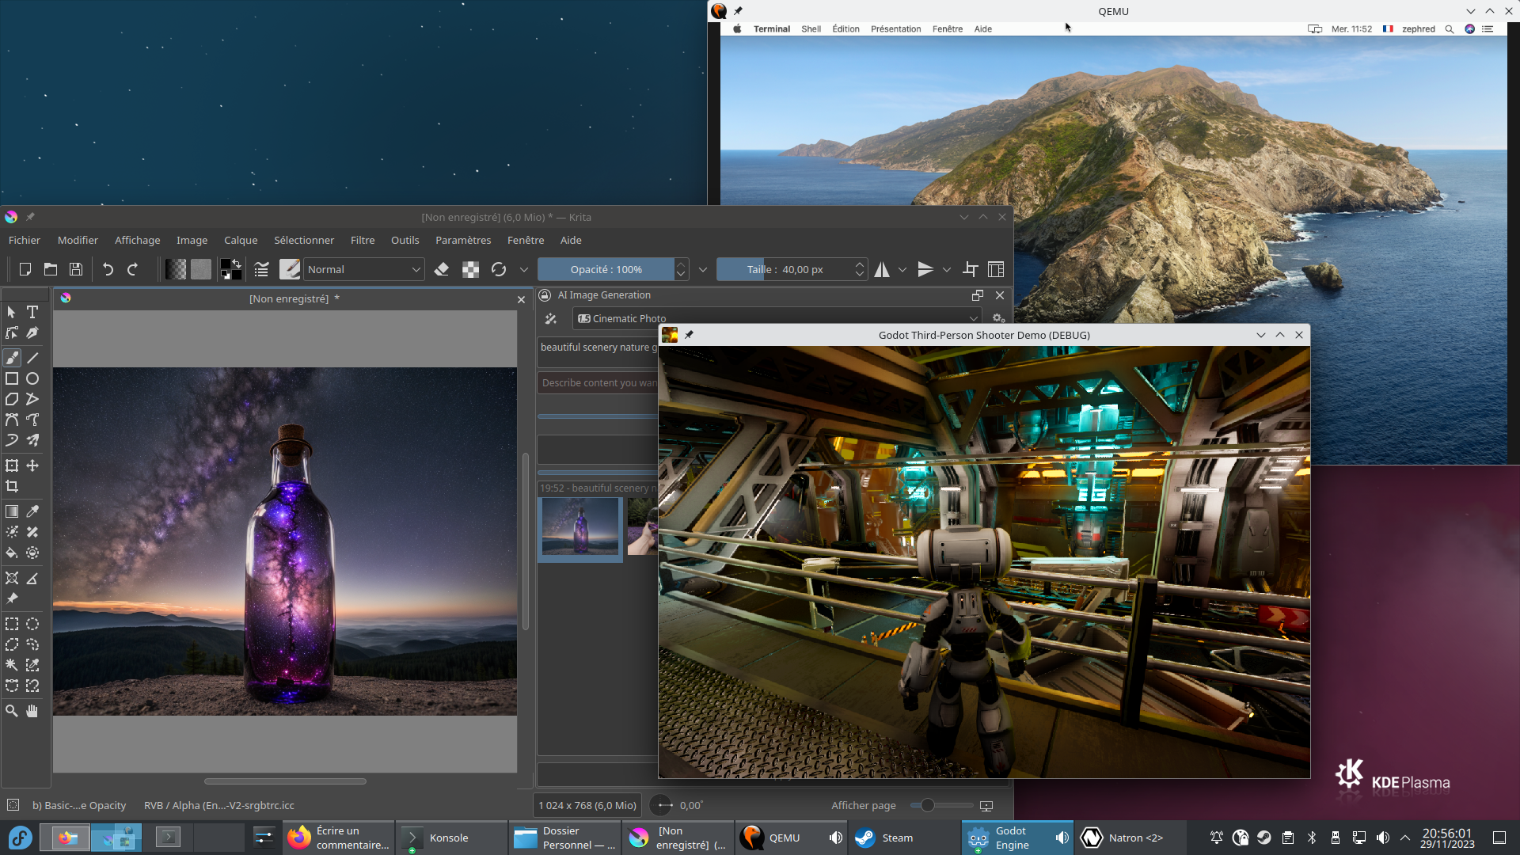Select the Fill bucket tool
1520x855 pixels.
click(12, 553)
